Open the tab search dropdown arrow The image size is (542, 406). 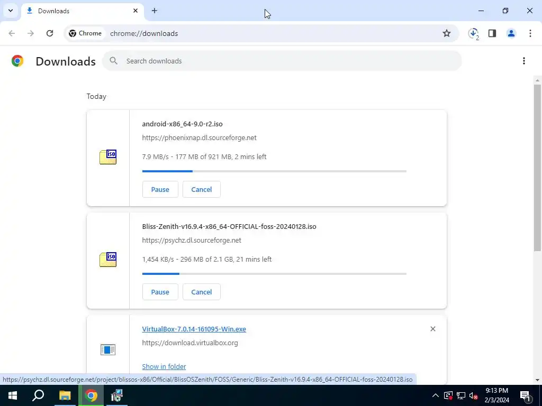click(11, 11)
